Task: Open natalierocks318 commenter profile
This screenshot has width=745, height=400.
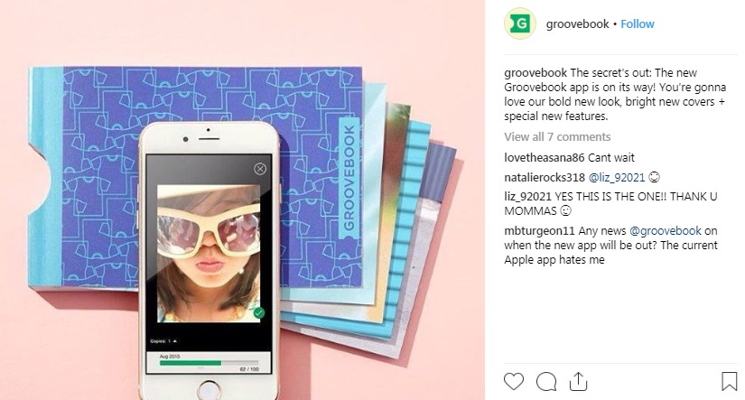Action: (545, 178)
